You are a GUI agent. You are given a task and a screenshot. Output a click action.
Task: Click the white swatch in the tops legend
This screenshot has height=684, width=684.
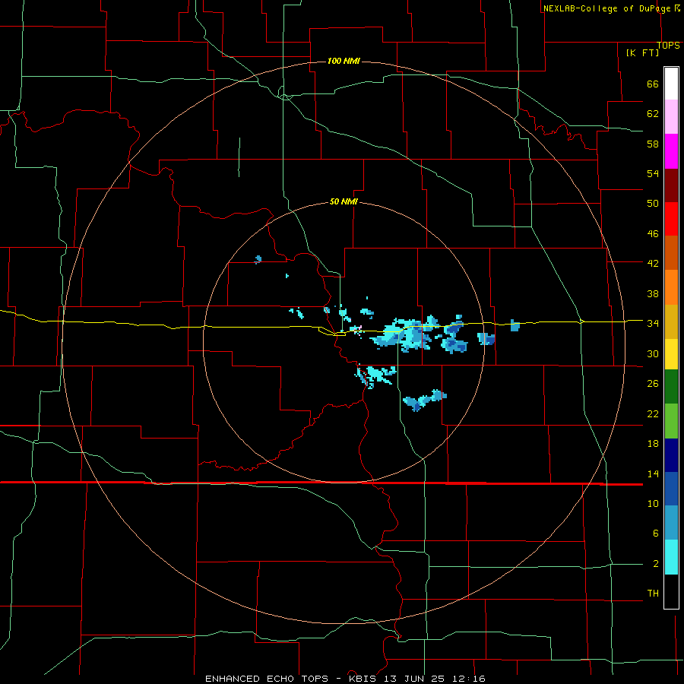[x=671, y=84]
